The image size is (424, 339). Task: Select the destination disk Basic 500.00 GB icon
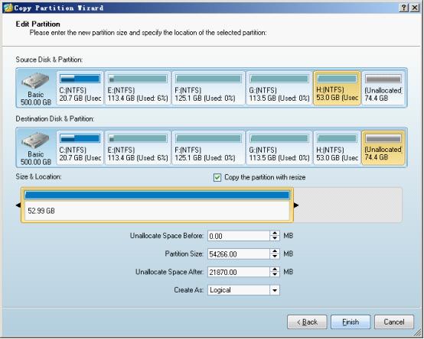click(x=36, y=148)
